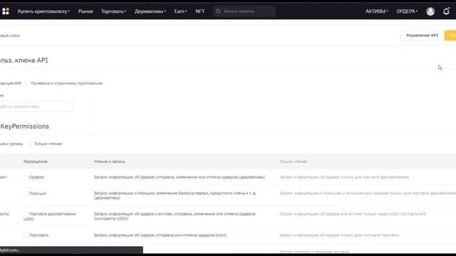This screenshot has width=456, height=256.
Task: Check the Ордера permission checkbox
Action: (x=26, y=177)
